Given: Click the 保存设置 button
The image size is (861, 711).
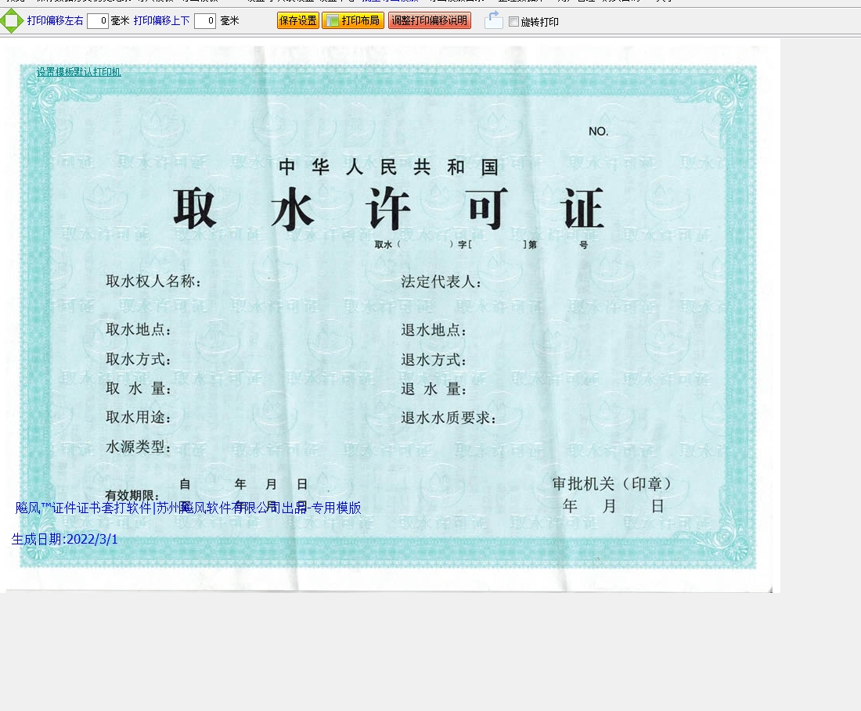Looking at the screenshot, I should 297,21.
